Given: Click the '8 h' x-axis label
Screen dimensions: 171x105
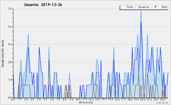Looking at the screenshot, I should pos(65,99).
